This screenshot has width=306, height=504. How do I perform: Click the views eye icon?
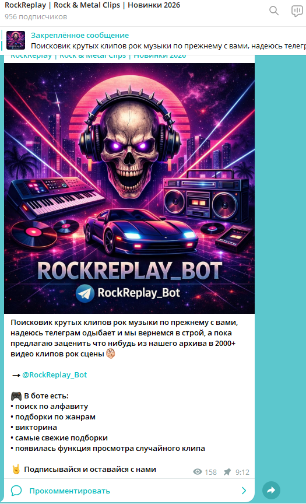tap(198, 472)
